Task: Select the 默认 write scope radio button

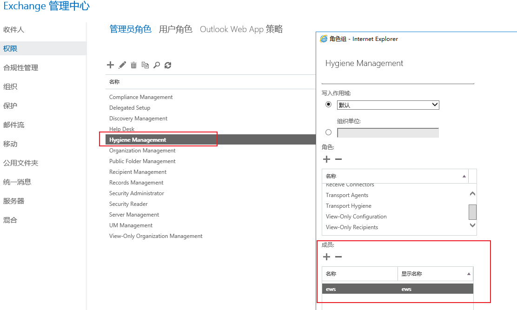Action: pyautogui.click(x=329, y=105)
